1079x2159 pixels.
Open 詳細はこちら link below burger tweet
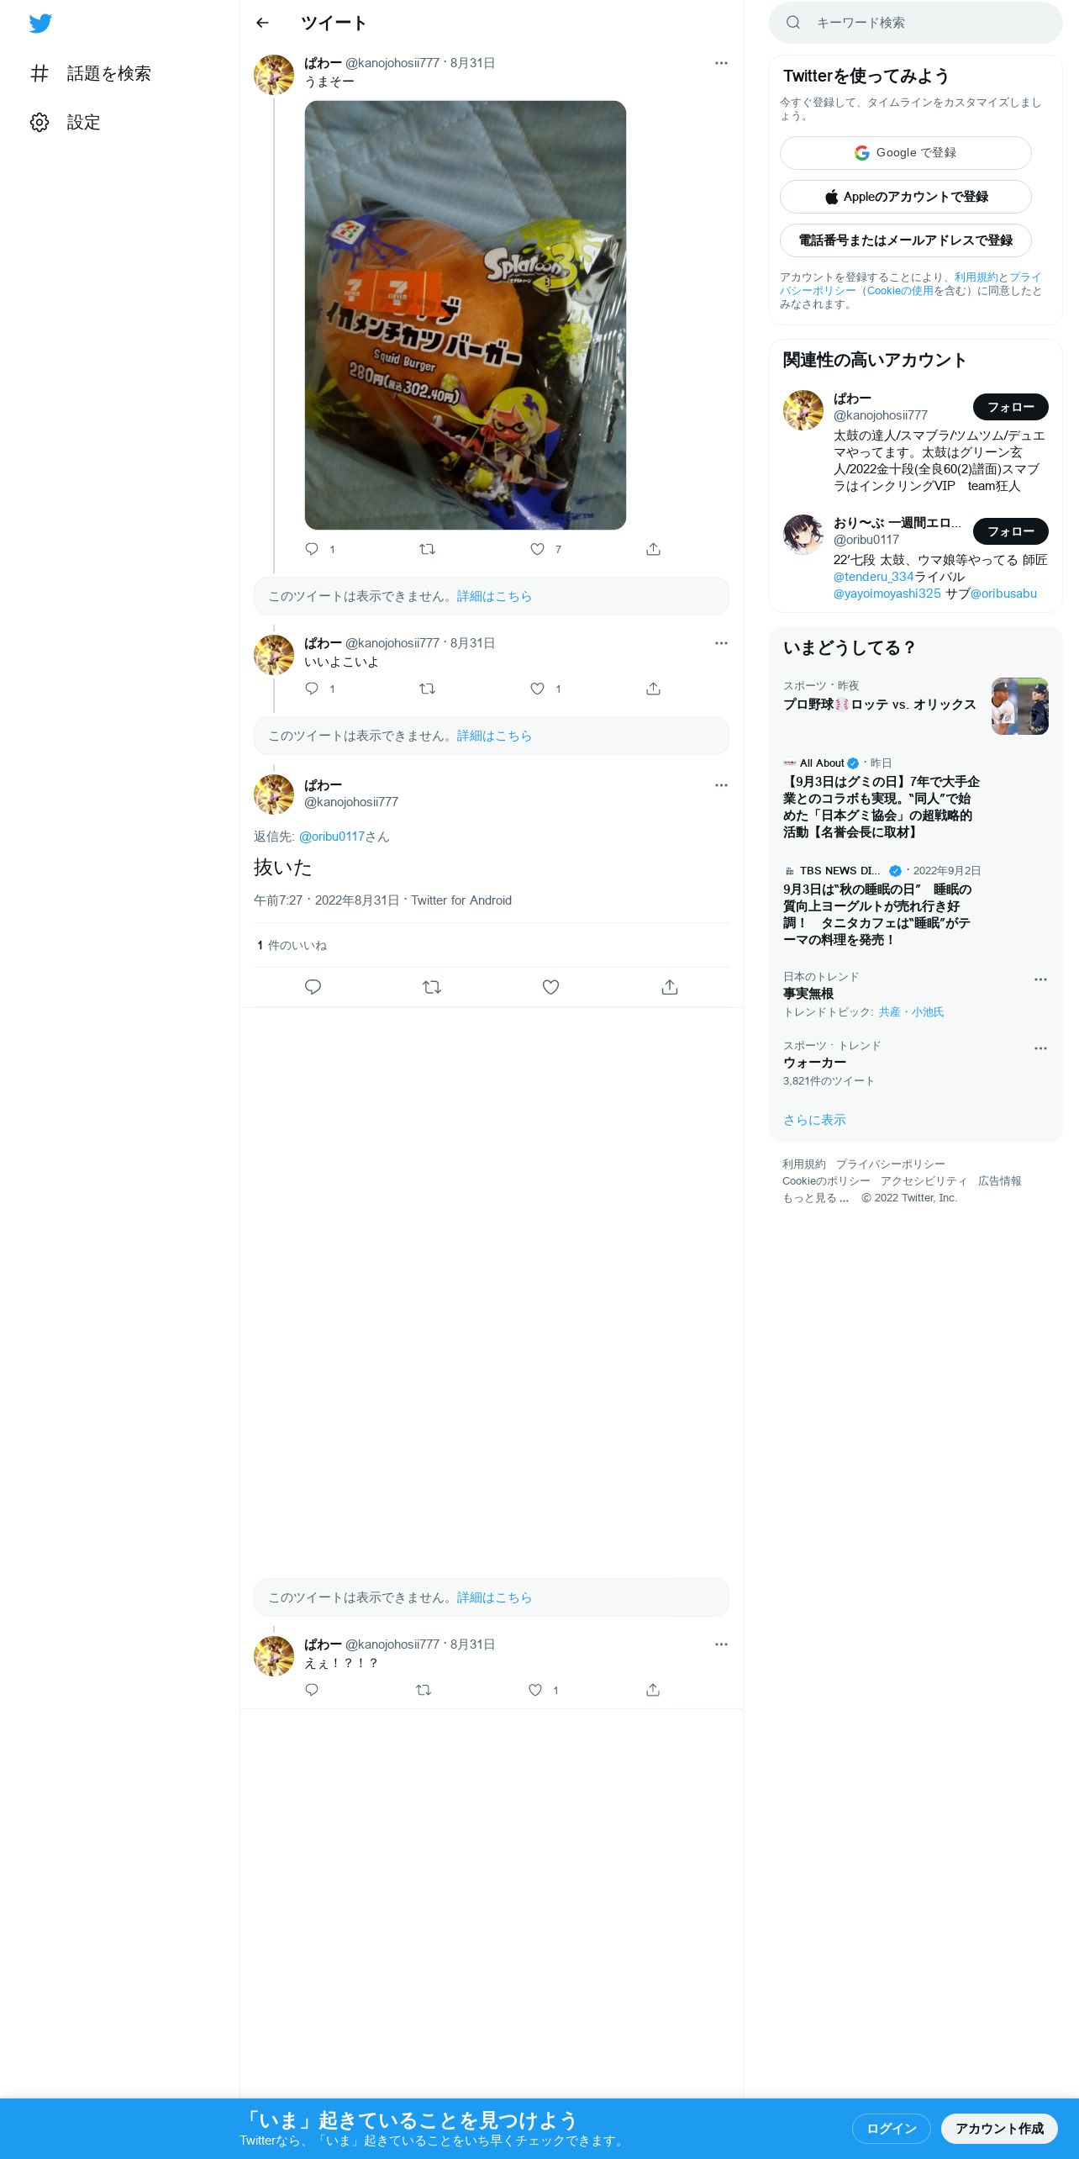pos(494,596)
